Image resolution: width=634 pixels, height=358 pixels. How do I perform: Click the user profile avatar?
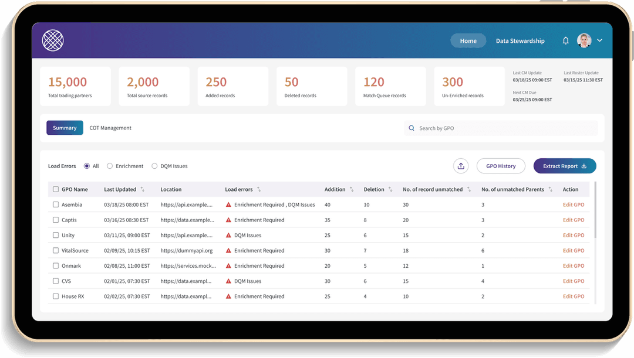coord(584,40)
